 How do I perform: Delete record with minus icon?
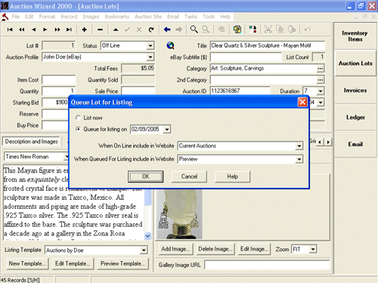(x=100, y=30)
